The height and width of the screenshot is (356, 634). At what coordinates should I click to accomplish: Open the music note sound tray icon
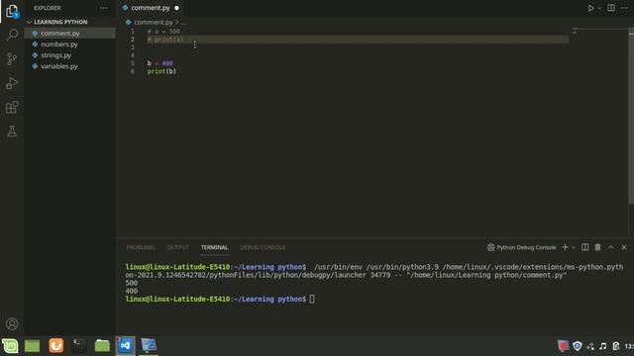tap(603, 346)
